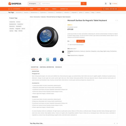
Task: Click the image zoom expand icon
Action: tap(63, 52)
